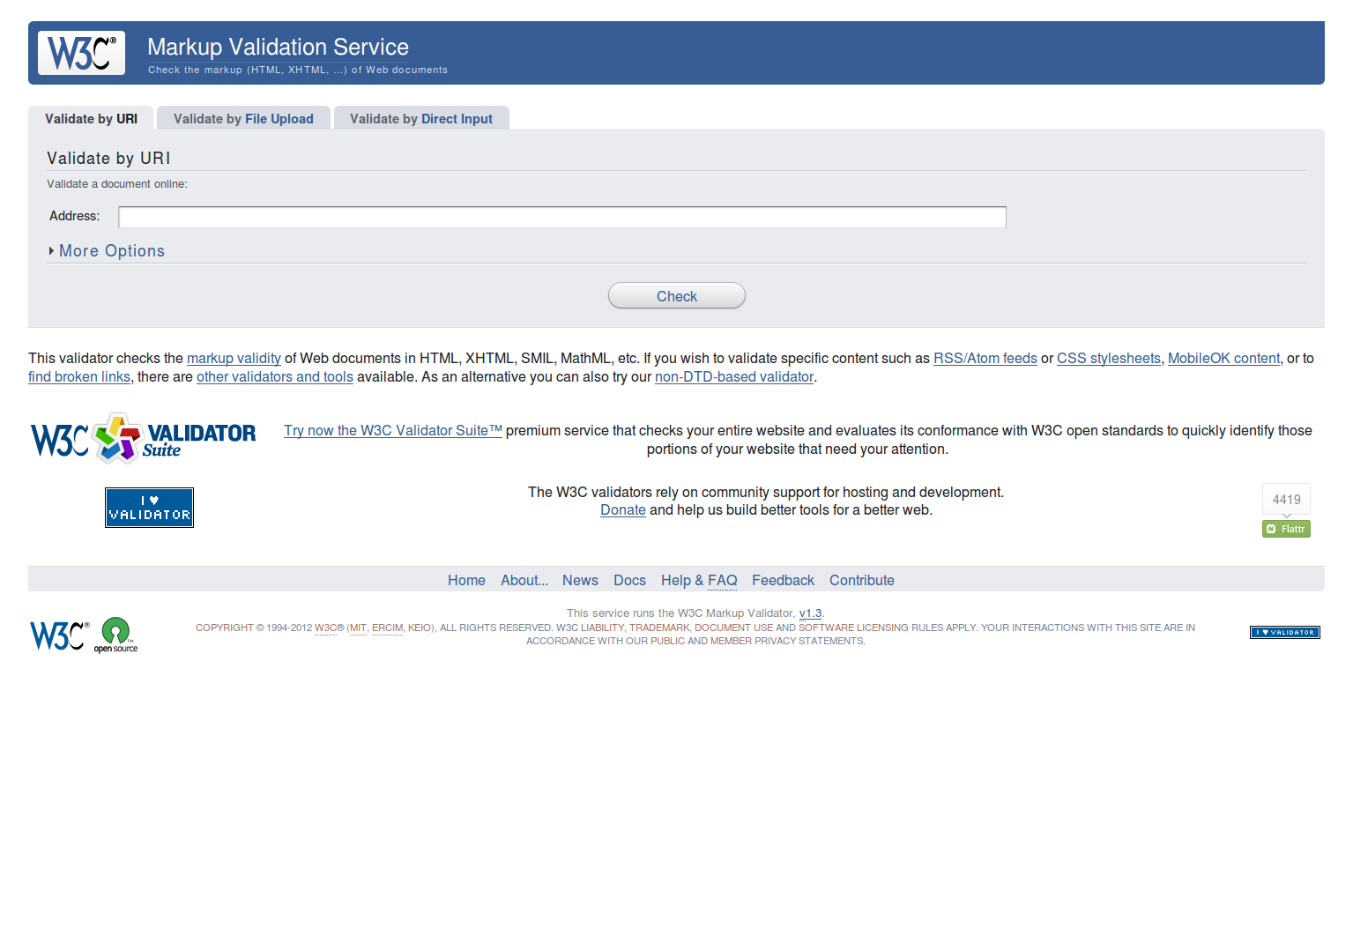Viewport: 1353px width, 951px height.
Task: Click the Check button
Action: (677, 296)
